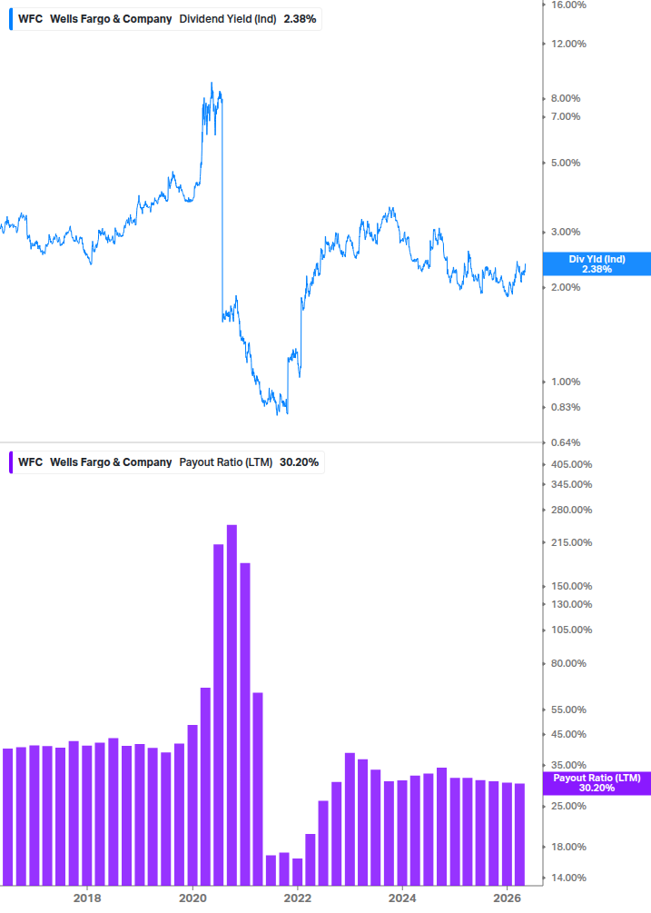
Task: Click the 0.83% tick on dividend yield axis
Action: click(566, 407)
